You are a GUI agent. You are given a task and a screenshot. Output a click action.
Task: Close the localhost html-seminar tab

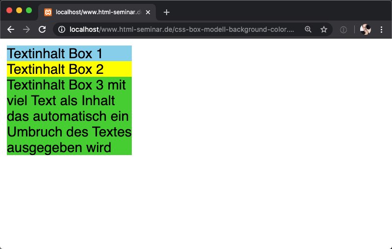coord(148,12)
